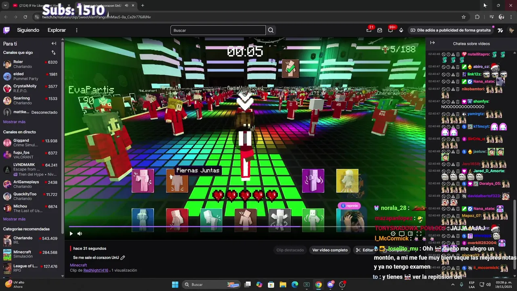
Task: Open Soarinng channel in sidebar
Action: (x=31, y=101)
